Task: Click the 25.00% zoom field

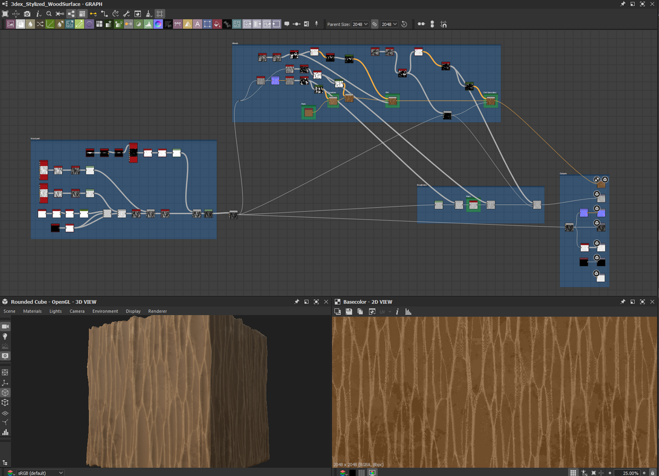Action: (630, 473)
